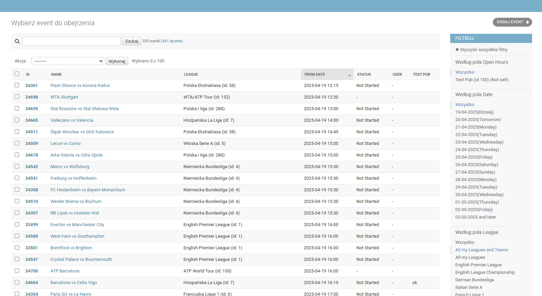Tick checkbox for Vallecano vs Valencia

click(17, 120)
